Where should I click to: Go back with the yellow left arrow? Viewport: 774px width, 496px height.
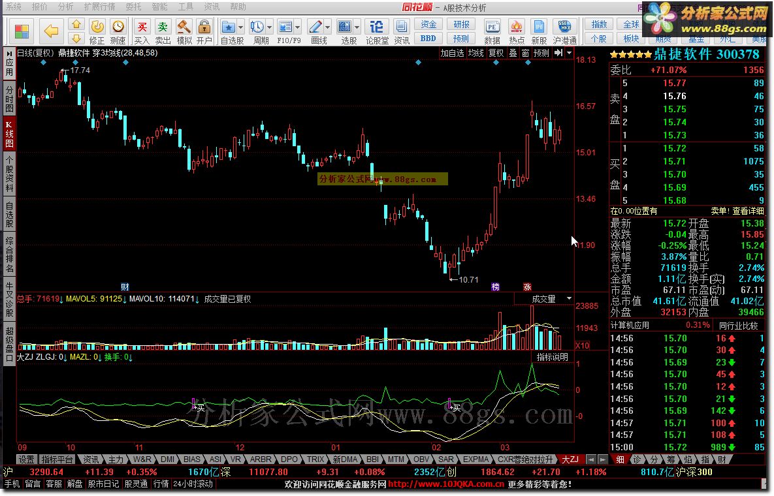(51, 31)
